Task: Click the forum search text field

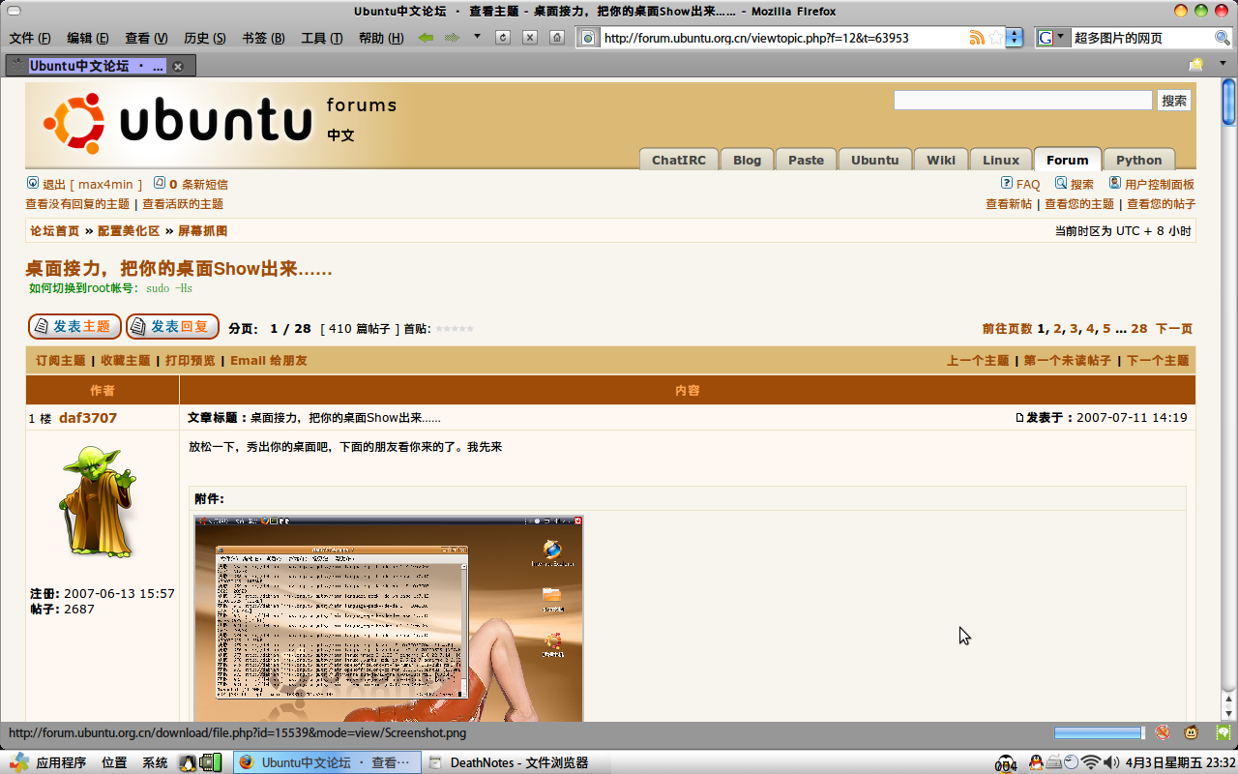Action: [x=1023, y=101]
